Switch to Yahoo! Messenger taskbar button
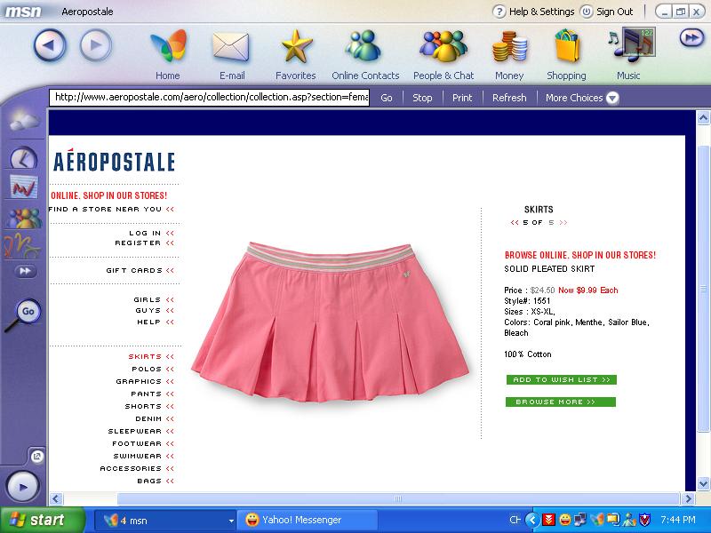Screen dimensions: 711x533 click(308, 520)
